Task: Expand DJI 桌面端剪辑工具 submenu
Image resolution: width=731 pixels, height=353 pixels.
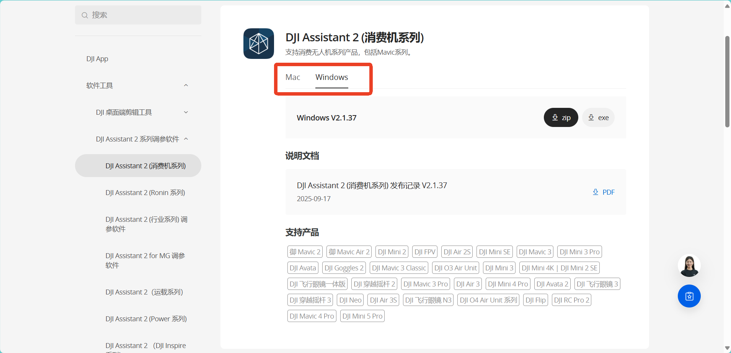Action: pyautogui.click(x=186, y=112)
